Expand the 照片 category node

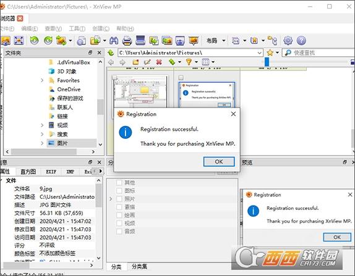[x=111, y=199]
